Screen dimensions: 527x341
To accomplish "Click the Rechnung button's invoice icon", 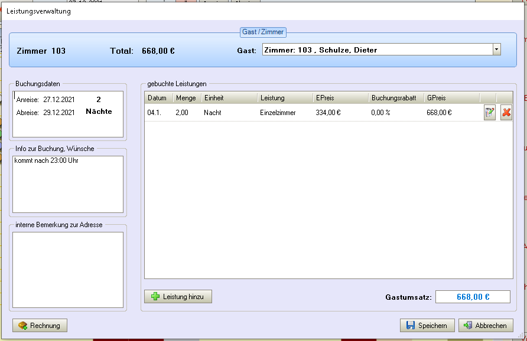I will tap(23, 325).
